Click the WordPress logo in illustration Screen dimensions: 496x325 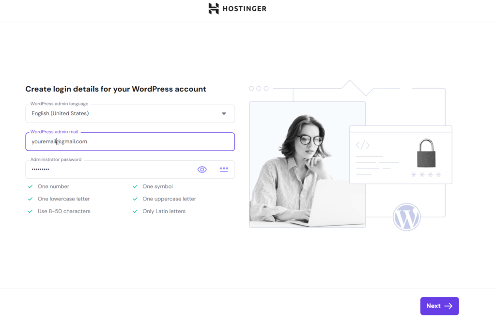click(407, 217)
